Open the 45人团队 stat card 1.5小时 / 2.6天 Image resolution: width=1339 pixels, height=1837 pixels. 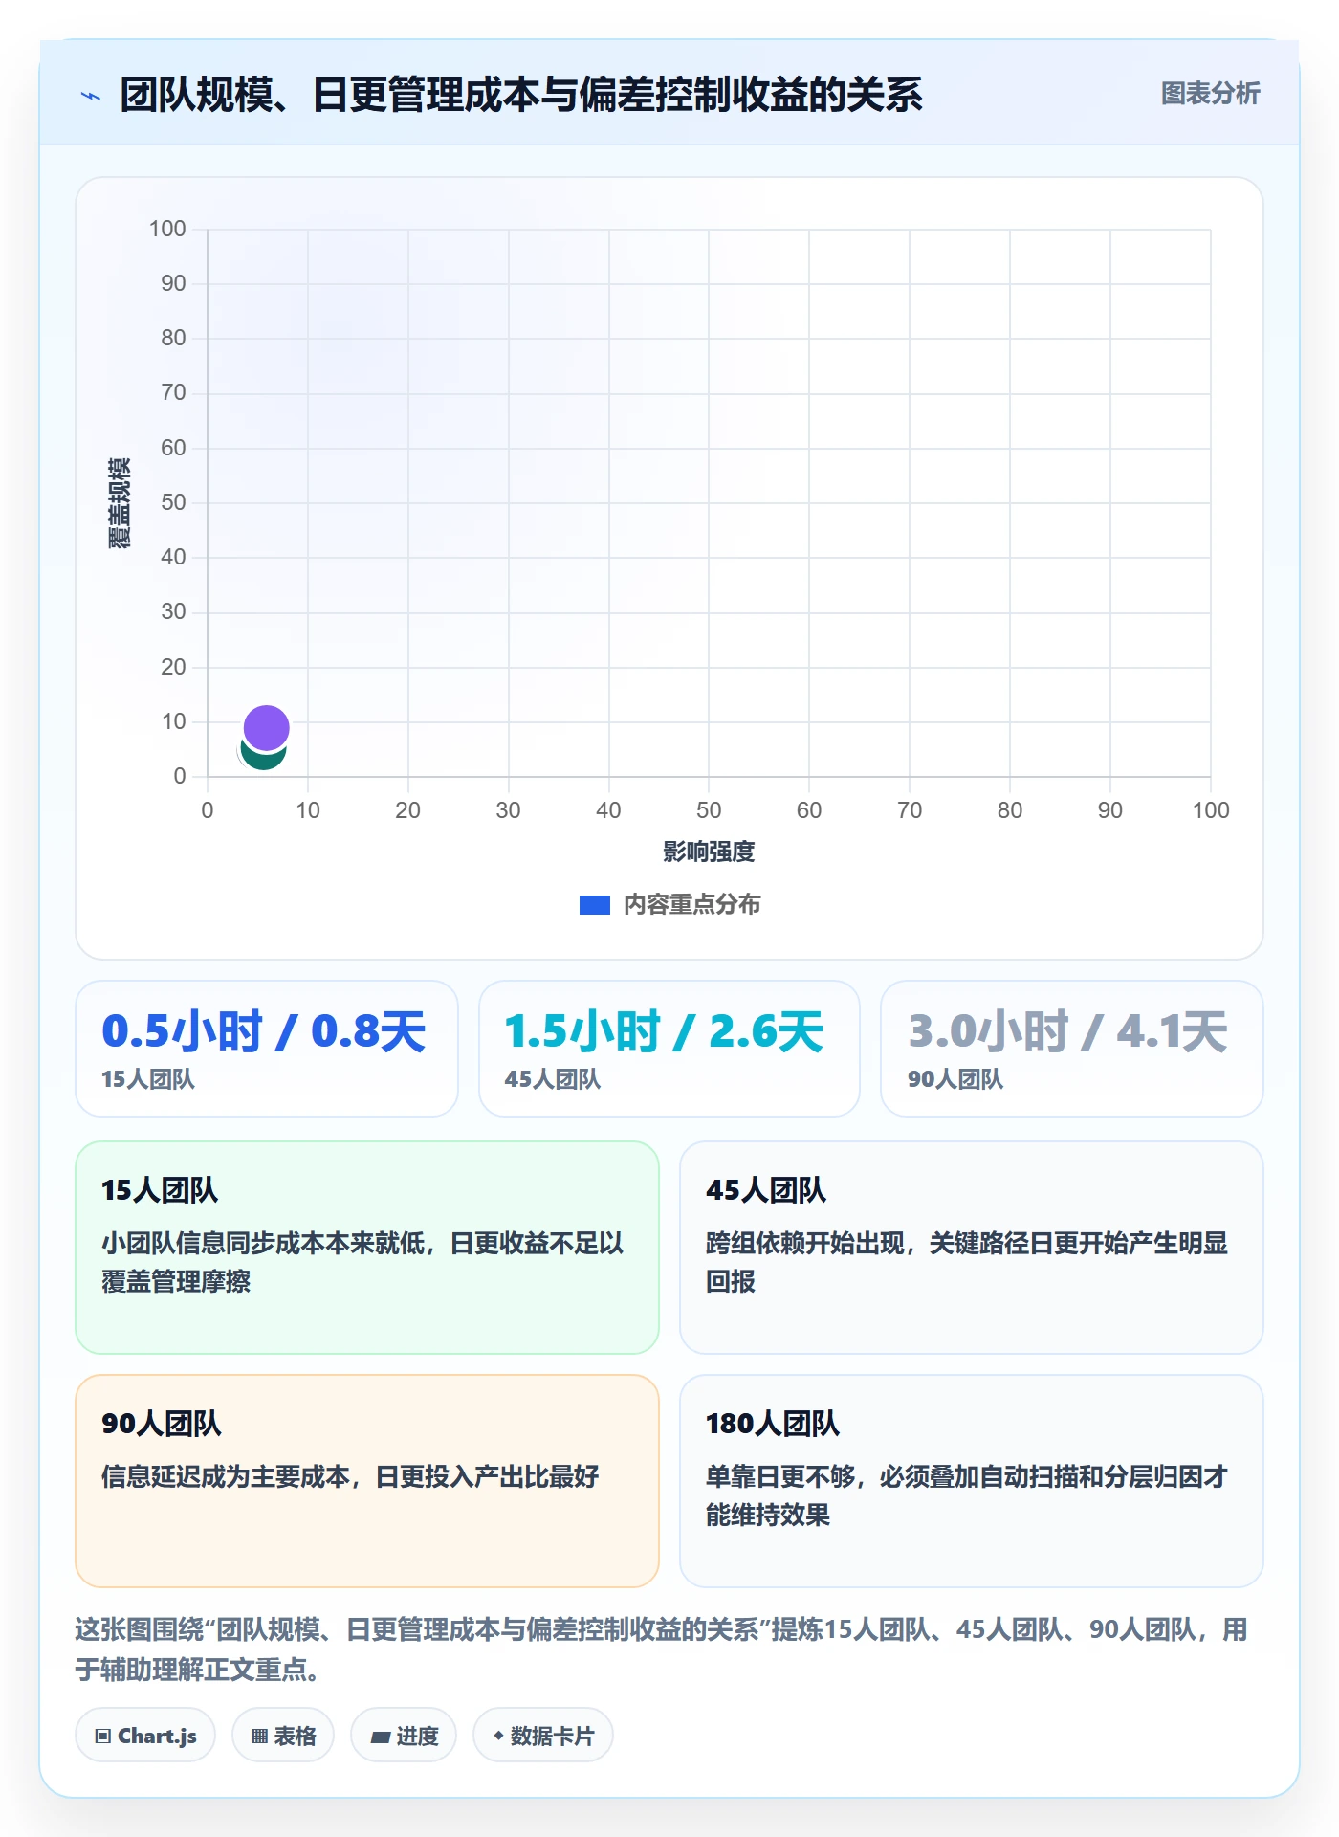tap(669, 1049)
